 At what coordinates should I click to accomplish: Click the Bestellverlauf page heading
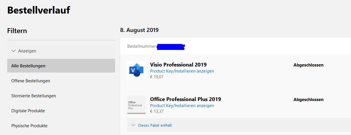[x=38, y=10]
